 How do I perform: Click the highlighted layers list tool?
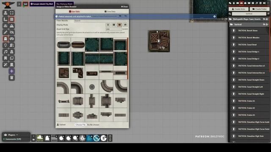click(11, 19)
